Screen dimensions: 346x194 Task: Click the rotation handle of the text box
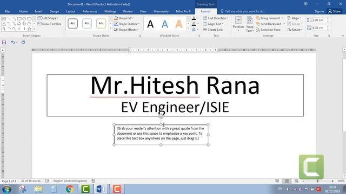point(161,116)
